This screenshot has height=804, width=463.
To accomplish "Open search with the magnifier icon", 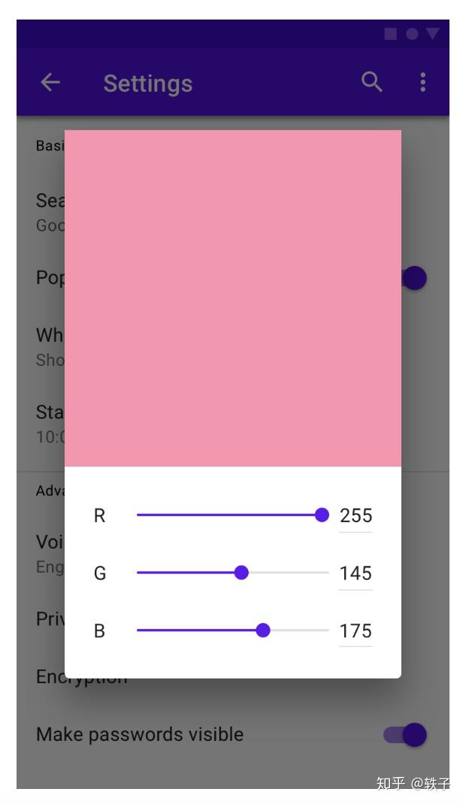I will 372,81.
